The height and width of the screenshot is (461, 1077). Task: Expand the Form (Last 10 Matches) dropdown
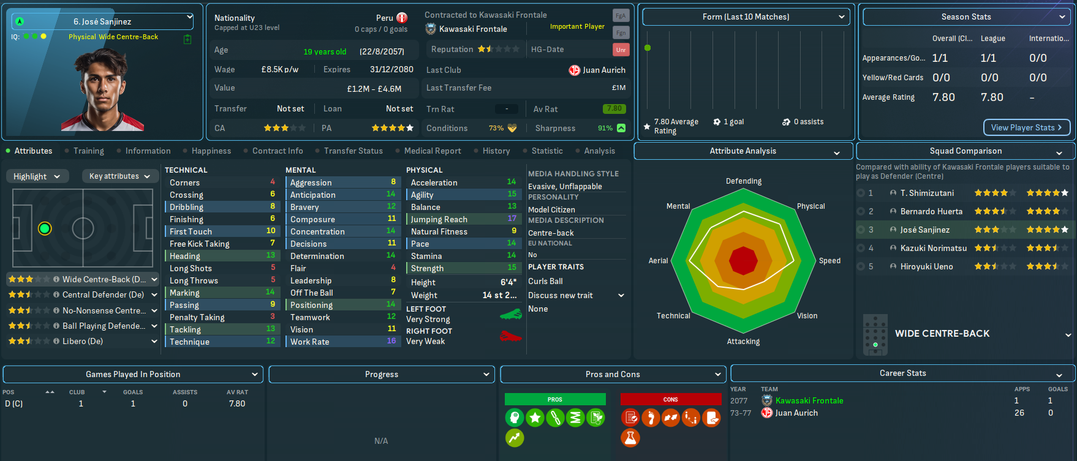(746, 17)
